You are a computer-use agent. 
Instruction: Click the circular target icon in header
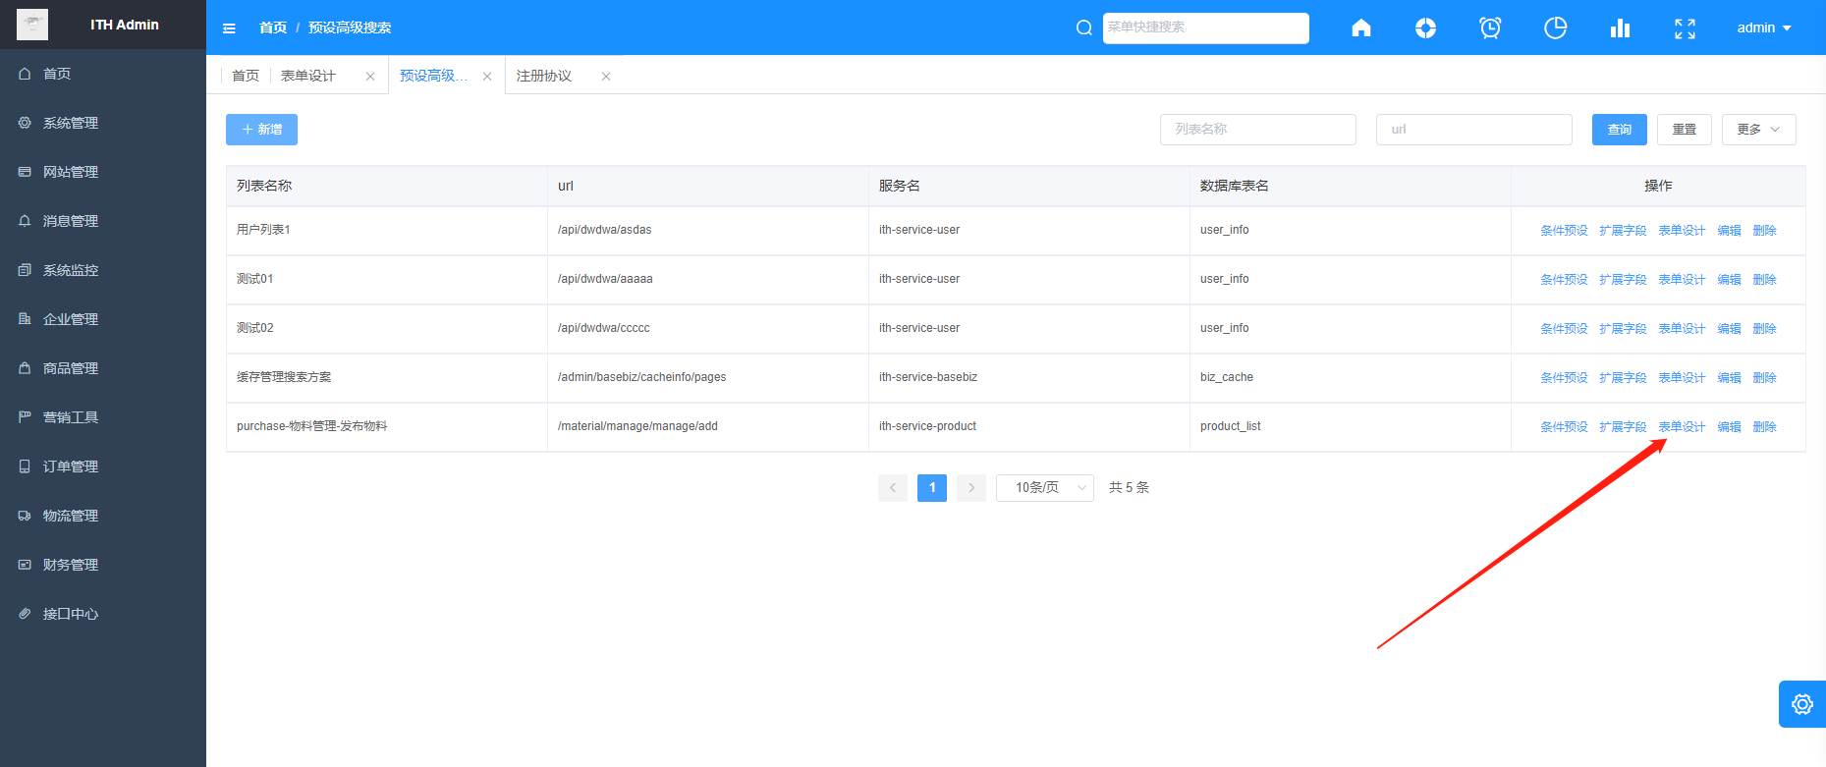coord(1425,27)
